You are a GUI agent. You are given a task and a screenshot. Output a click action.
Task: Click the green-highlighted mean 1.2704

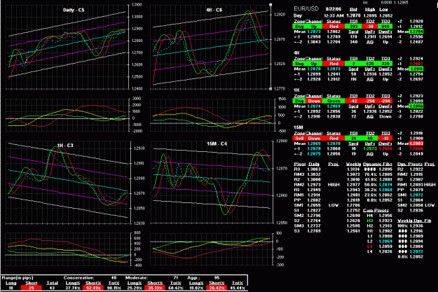416,32
